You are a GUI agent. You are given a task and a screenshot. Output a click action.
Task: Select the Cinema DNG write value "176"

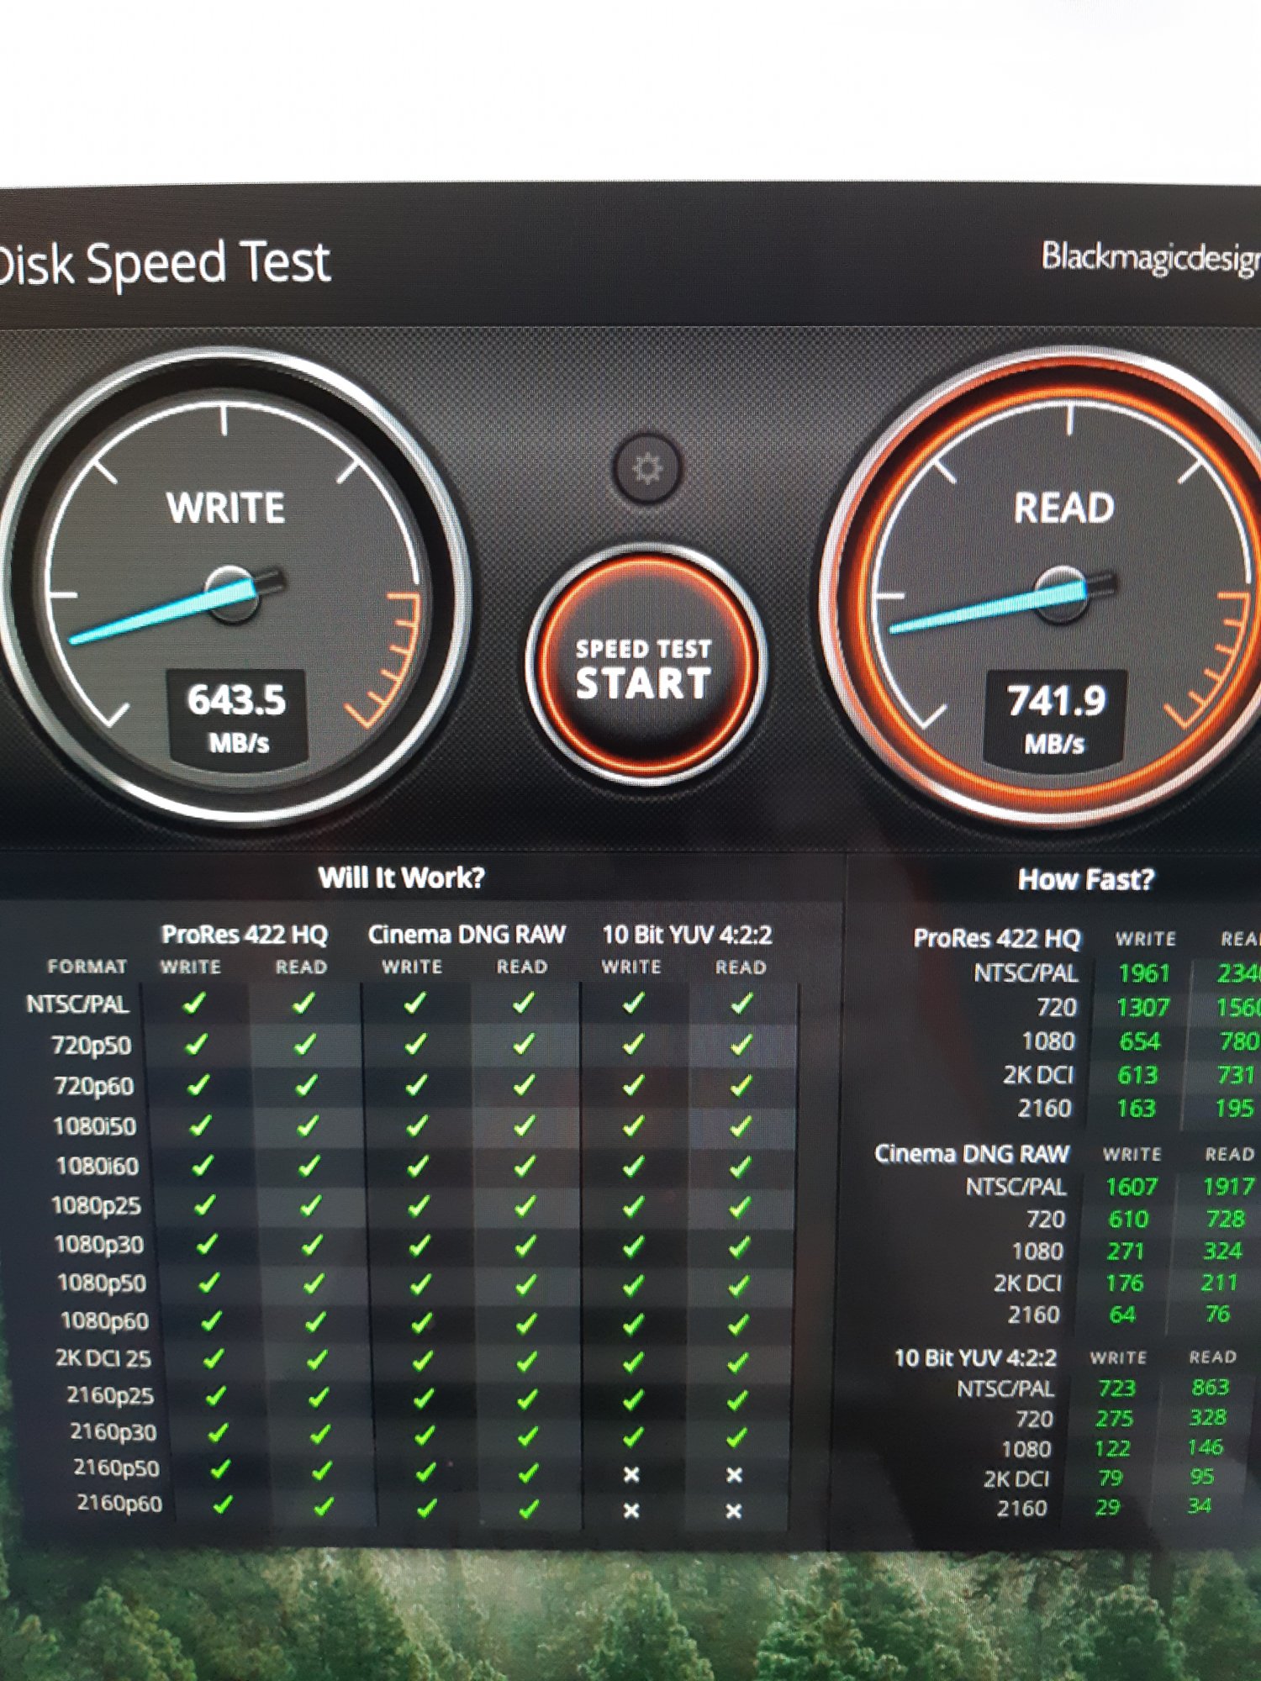(x=1125, y=1283)
